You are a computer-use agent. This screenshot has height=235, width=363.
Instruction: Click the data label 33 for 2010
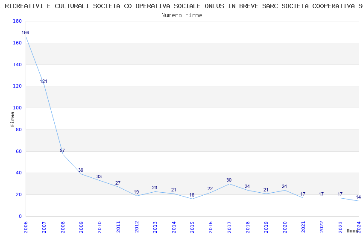tap(99, 176)
